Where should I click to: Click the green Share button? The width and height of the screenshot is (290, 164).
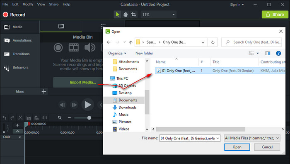pyautogui.click(x=275, y=15)
